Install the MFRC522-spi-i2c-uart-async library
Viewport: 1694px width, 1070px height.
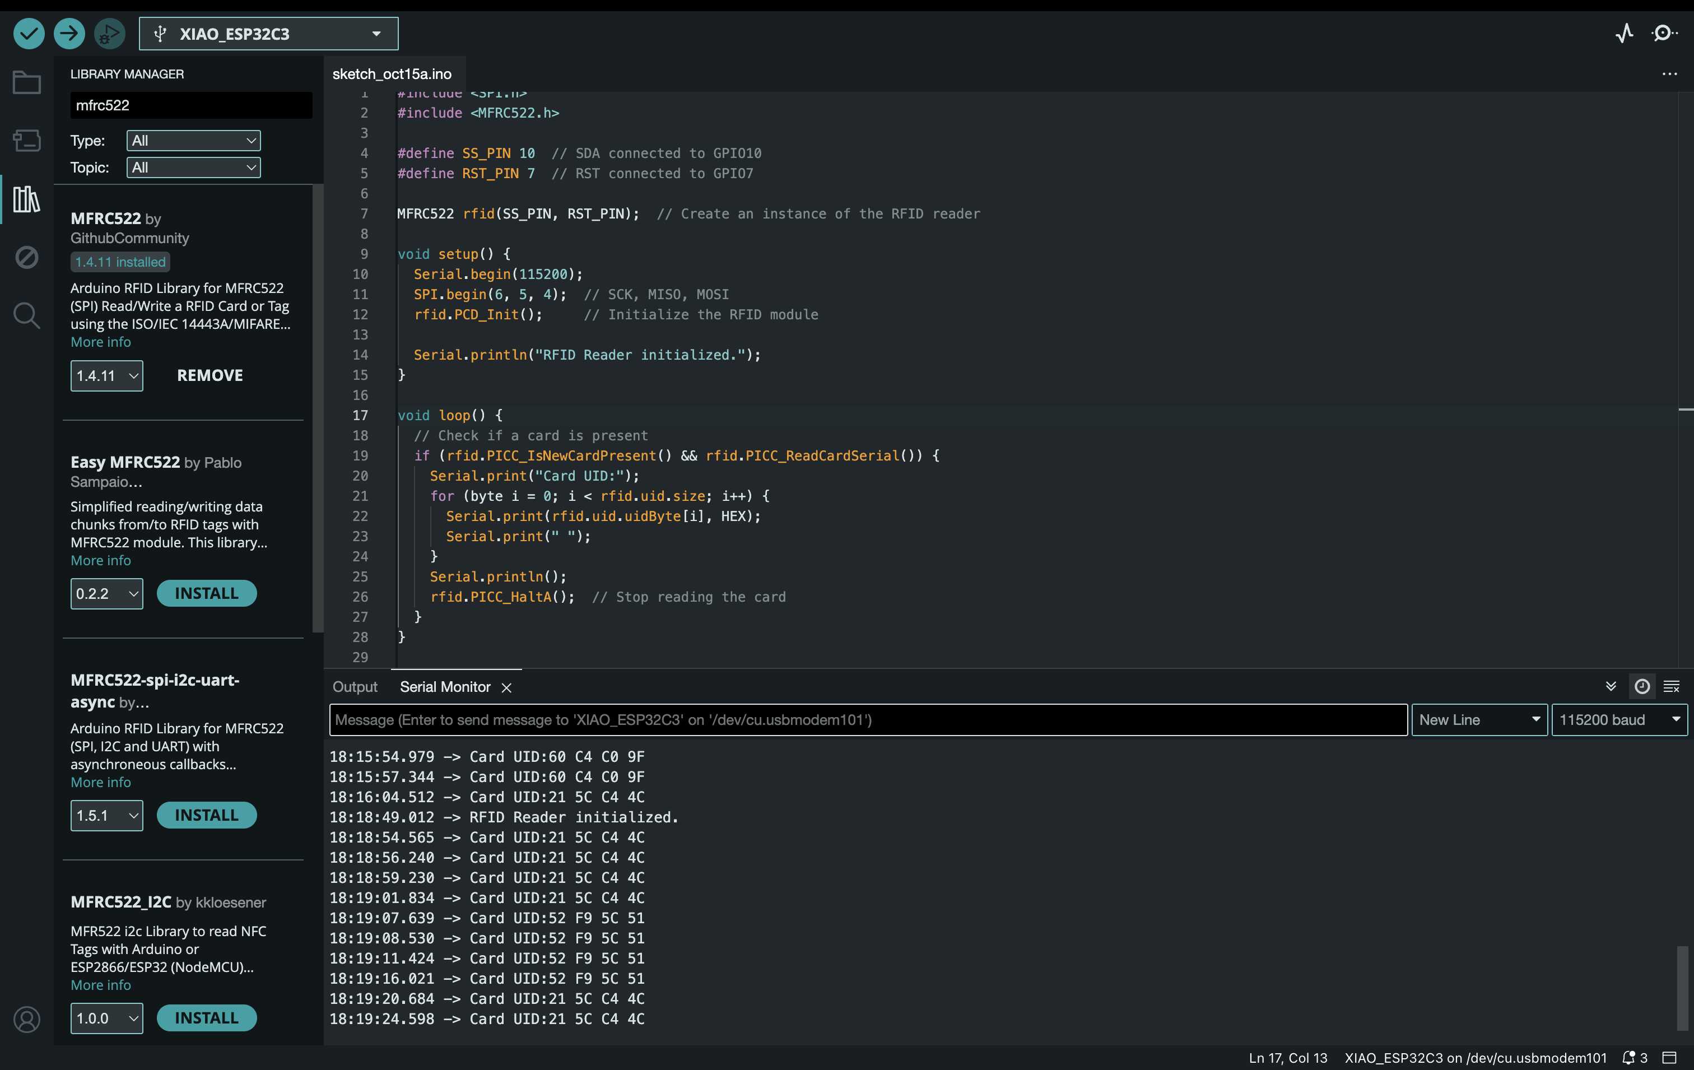[207, 815]
